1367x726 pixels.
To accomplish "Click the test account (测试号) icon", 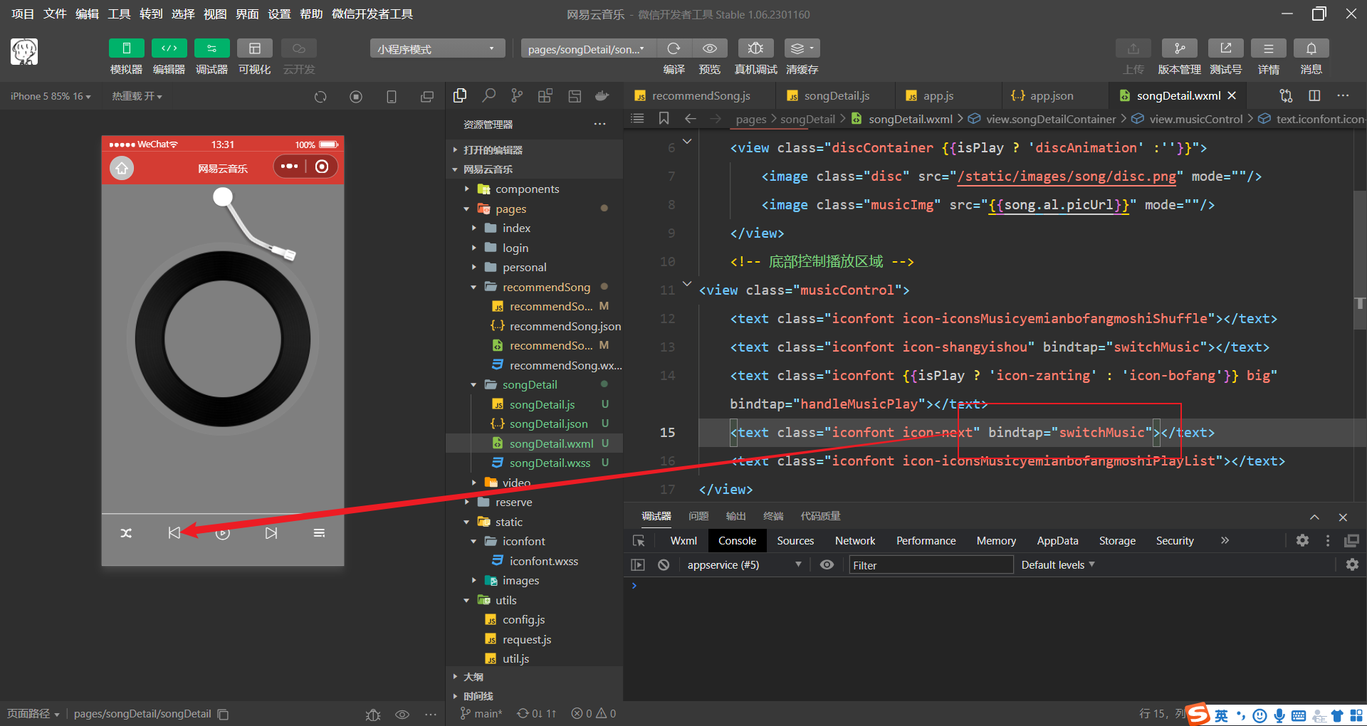I will 1225,48.
